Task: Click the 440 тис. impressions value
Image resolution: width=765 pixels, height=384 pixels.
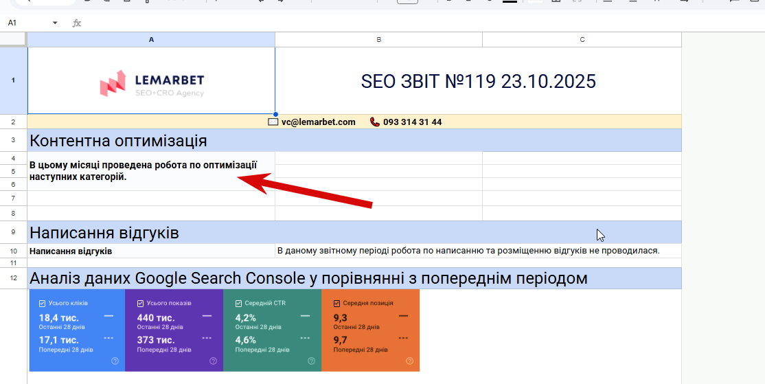Action: pyautogui.click(x=156, y=318)
